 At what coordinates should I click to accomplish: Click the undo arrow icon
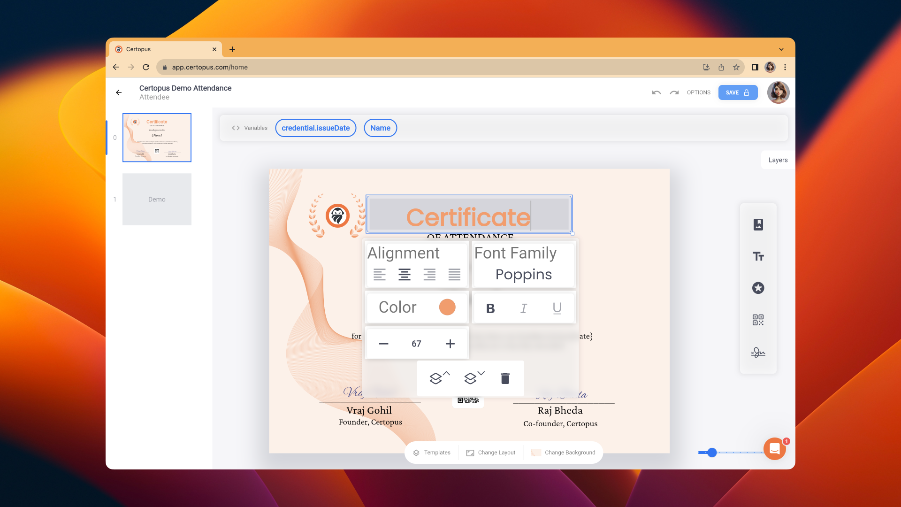[656, 92]
